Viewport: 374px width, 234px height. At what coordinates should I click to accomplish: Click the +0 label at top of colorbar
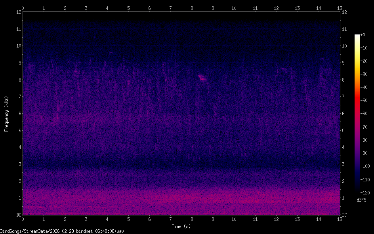click(x=363, y=35)
